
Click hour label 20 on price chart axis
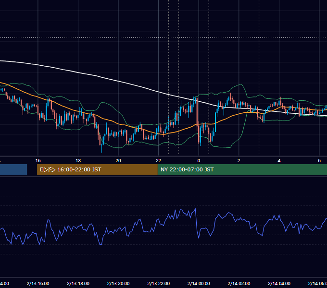pyautogui.click(x=118, y=161)
